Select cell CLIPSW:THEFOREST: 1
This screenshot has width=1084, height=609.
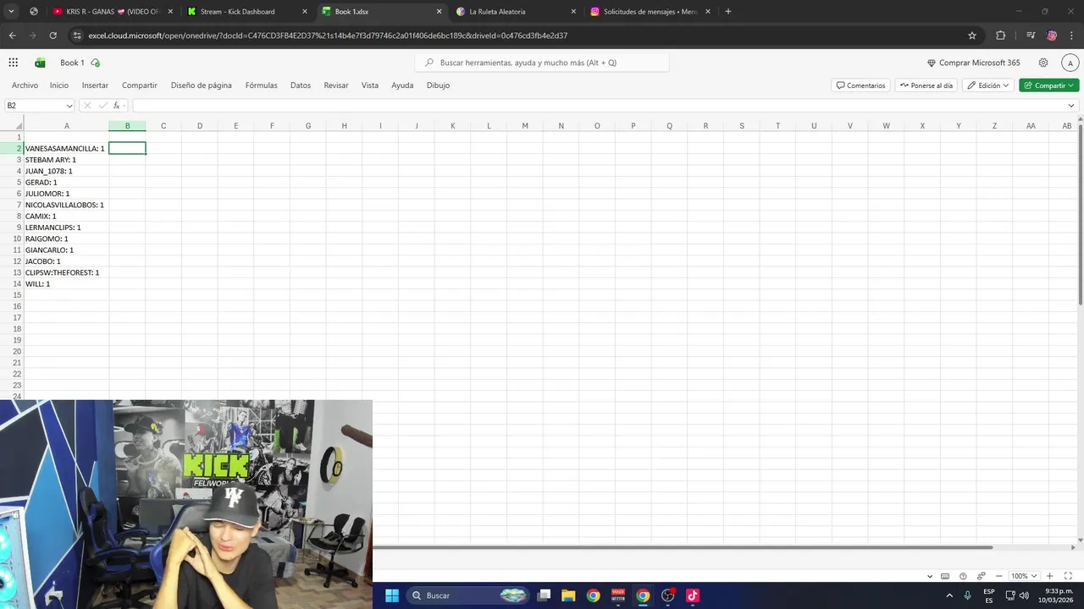pyautogui.click(x=65, y=272)
